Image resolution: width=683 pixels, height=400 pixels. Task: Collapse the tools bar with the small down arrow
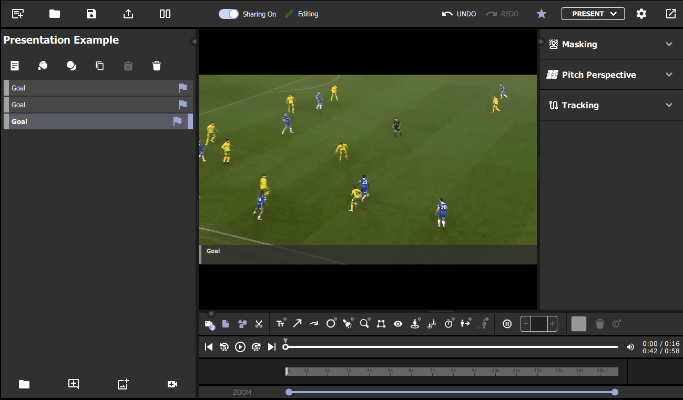pyautogui.click(x=211, y=314)
